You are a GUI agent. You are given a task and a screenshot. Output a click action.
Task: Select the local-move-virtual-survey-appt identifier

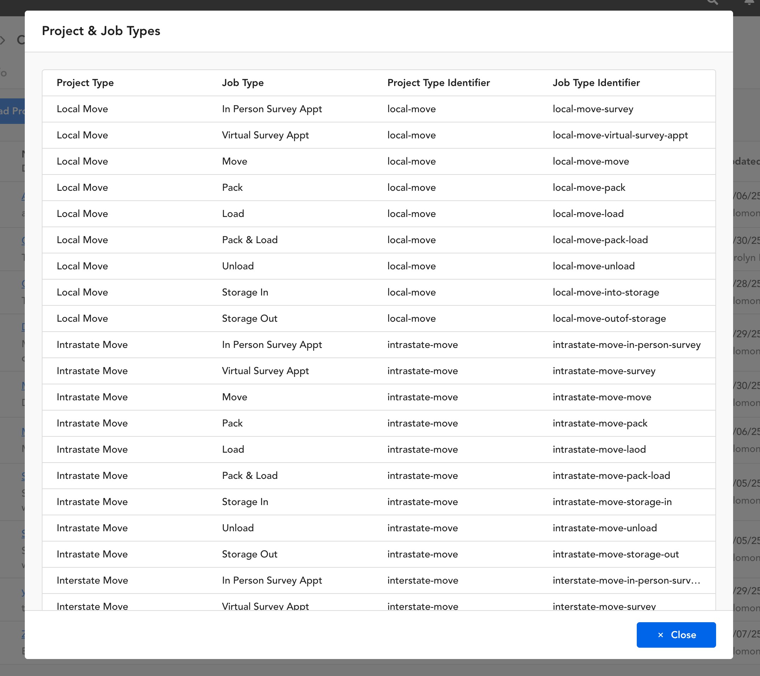click(x=620, y=135)
